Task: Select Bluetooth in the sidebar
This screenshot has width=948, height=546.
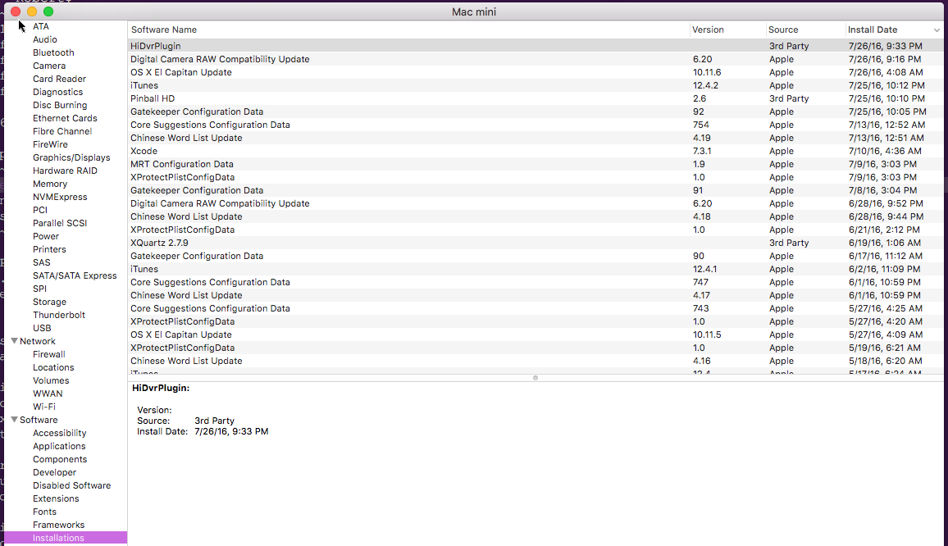Action: [x=53, y=52]
